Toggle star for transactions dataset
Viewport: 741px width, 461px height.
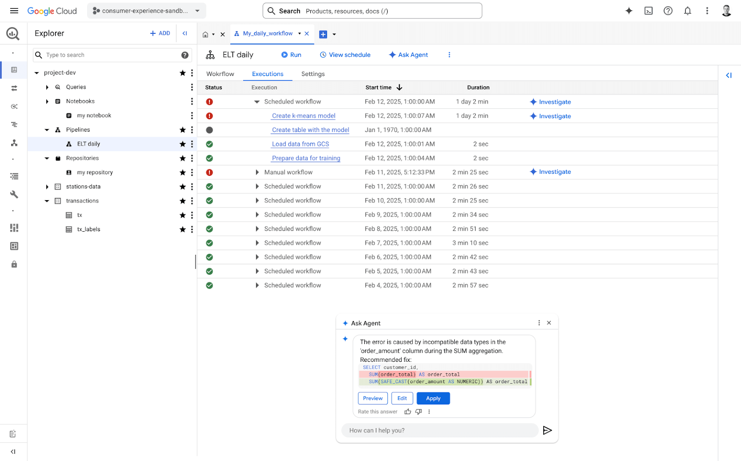[182, 201]
